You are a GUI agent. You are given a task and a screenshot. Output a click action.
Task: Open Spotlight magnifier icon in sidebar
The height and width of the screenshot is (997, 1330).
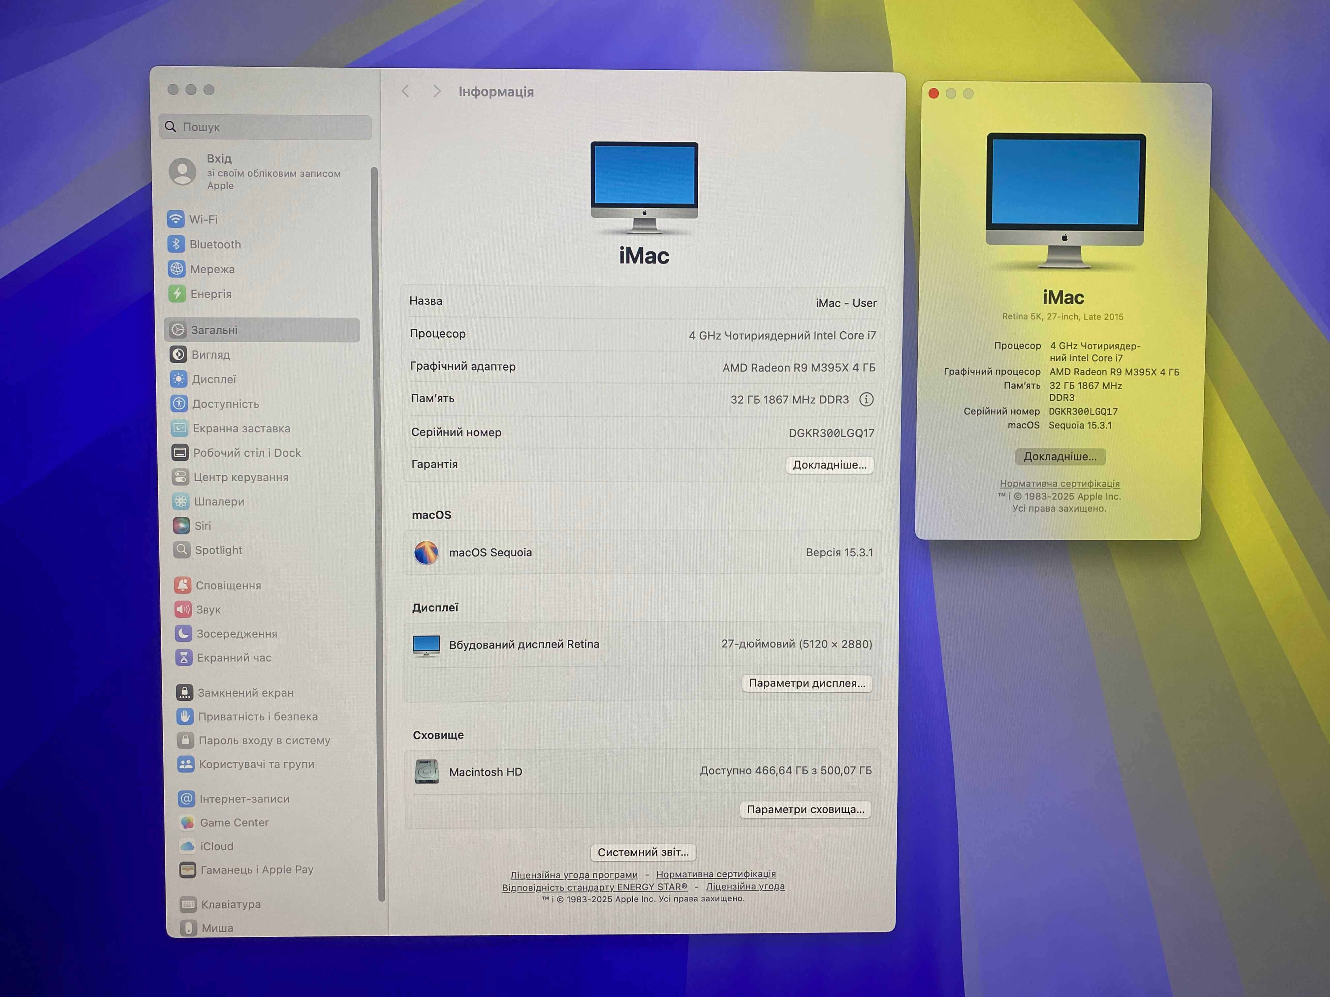click(x=181, y=549)
